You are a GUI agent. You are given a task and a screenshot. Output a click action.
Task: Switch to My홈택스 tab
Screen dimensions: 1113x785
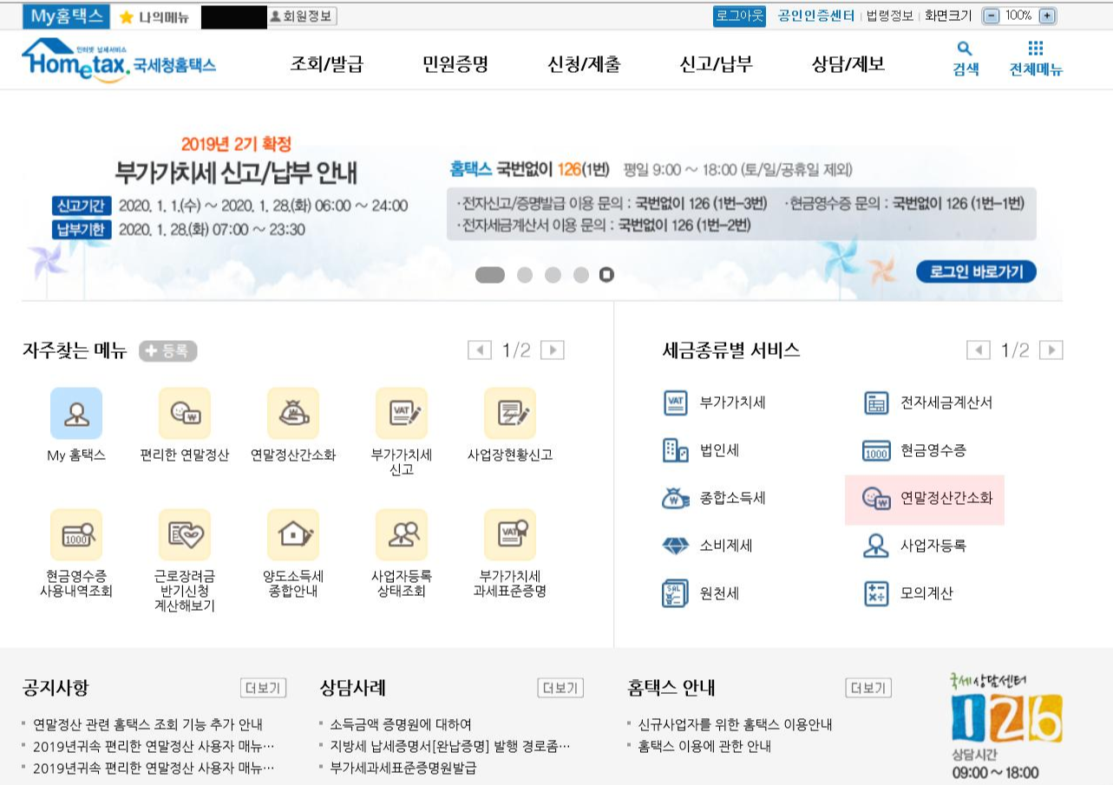click(x=67, y=16)
